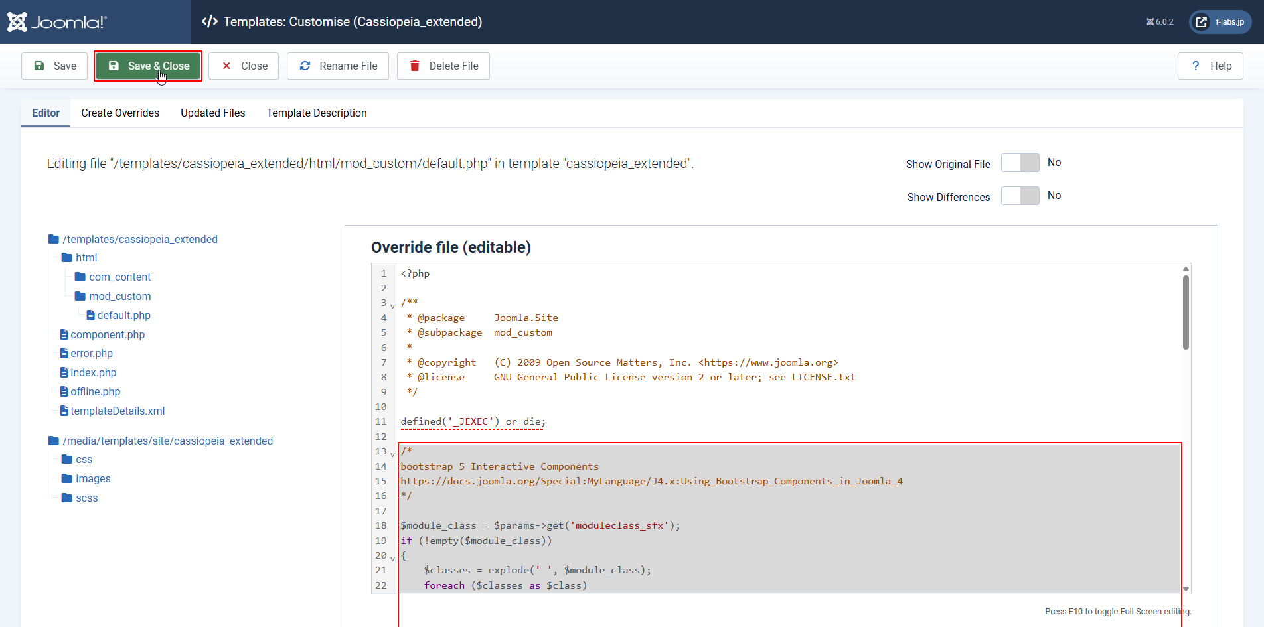Image resolution: width=1264 pixels, height=627 pixels.
Task: Switch to the Create Overrides tab
Action: pyautogui.click(x=120, y=113)
